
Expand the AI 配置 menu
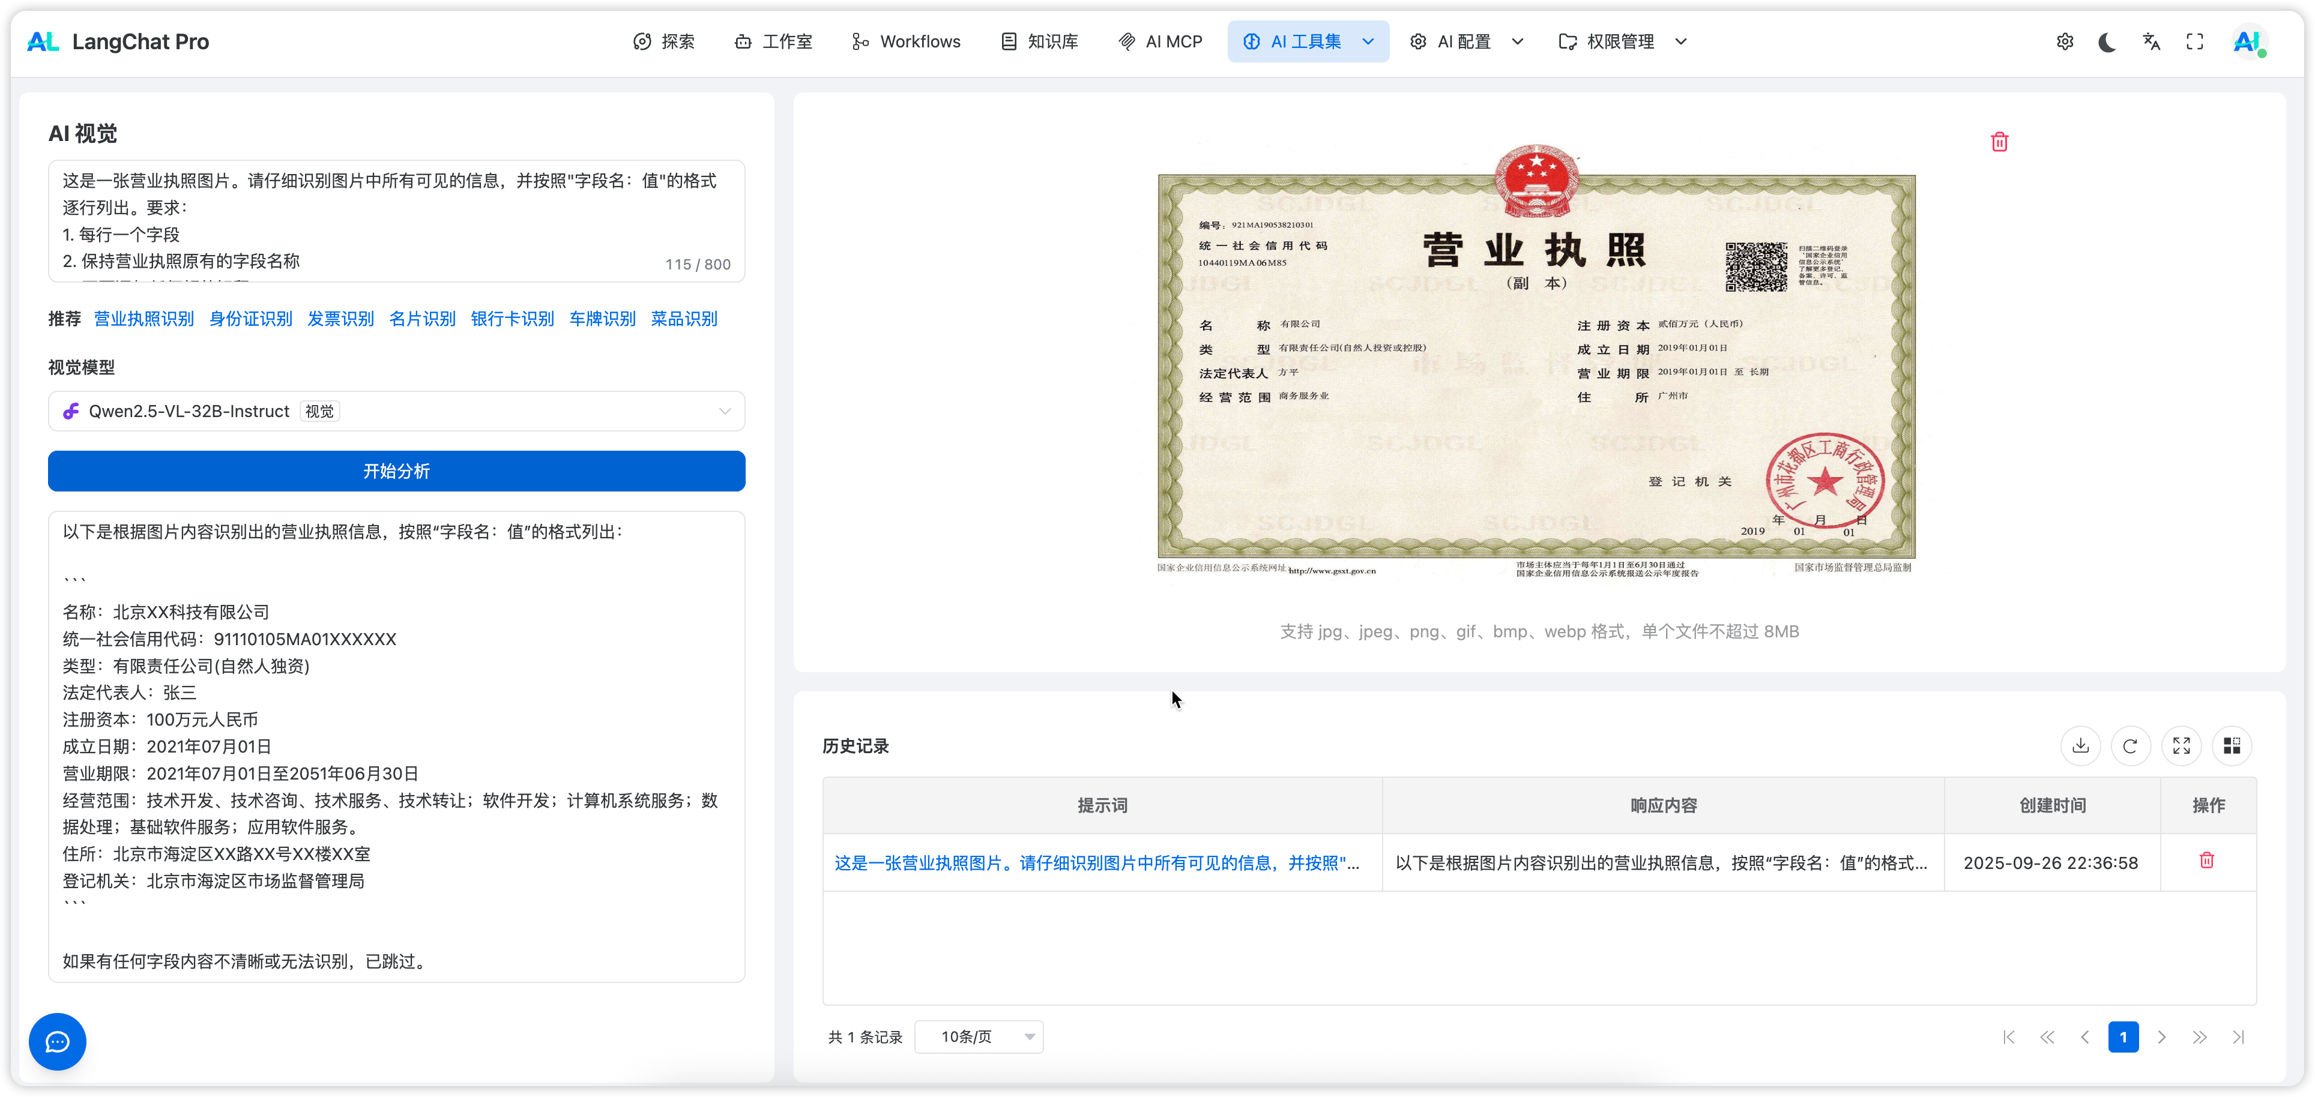[1465, 41]
